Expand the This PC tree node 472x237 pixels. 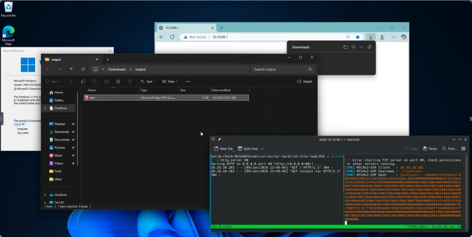[45, 203]
